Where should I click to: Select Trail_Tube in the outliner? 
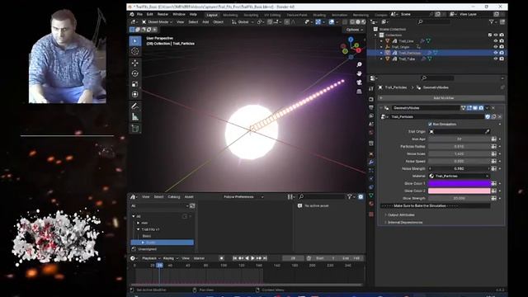click(x=407, y=59)
